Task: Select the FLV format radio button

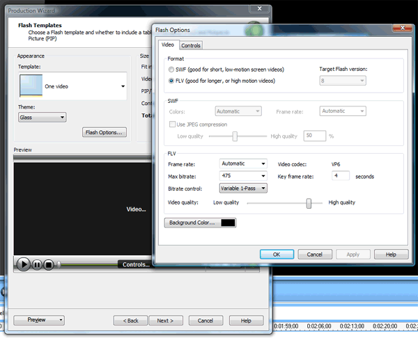Action: click(x=171, y=81)
